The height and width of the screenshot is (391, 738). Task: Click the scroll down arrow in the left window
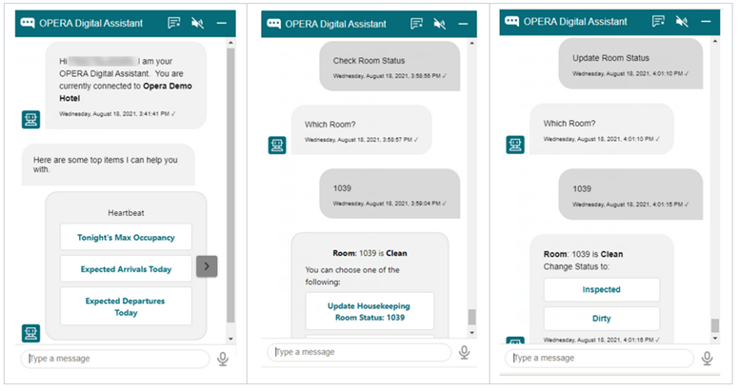pyautogui.click(x=230, y=339)
